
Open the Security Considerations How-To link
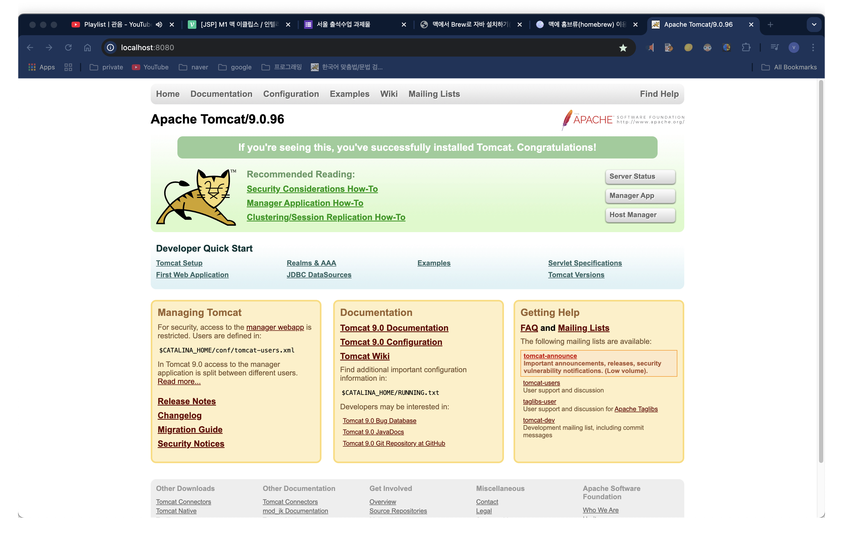312,189
